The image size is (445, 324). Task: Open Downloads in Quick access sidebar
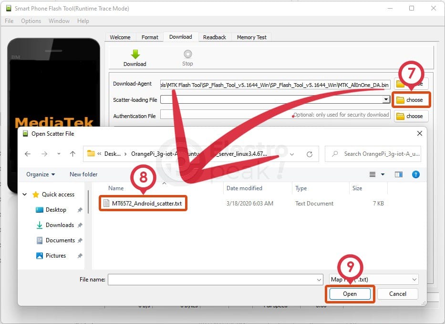pyautogui.click(x=60, y=225)
